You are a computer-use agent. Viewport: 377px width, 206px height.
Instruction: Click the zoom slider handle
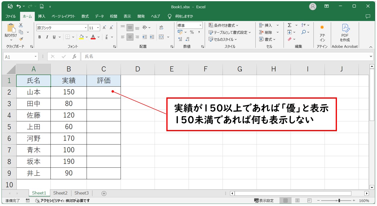[340, 201]
